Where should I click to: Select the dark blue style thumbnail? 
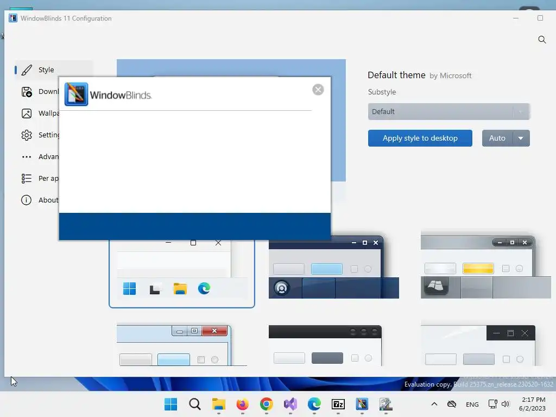click(x=334, y=267)
